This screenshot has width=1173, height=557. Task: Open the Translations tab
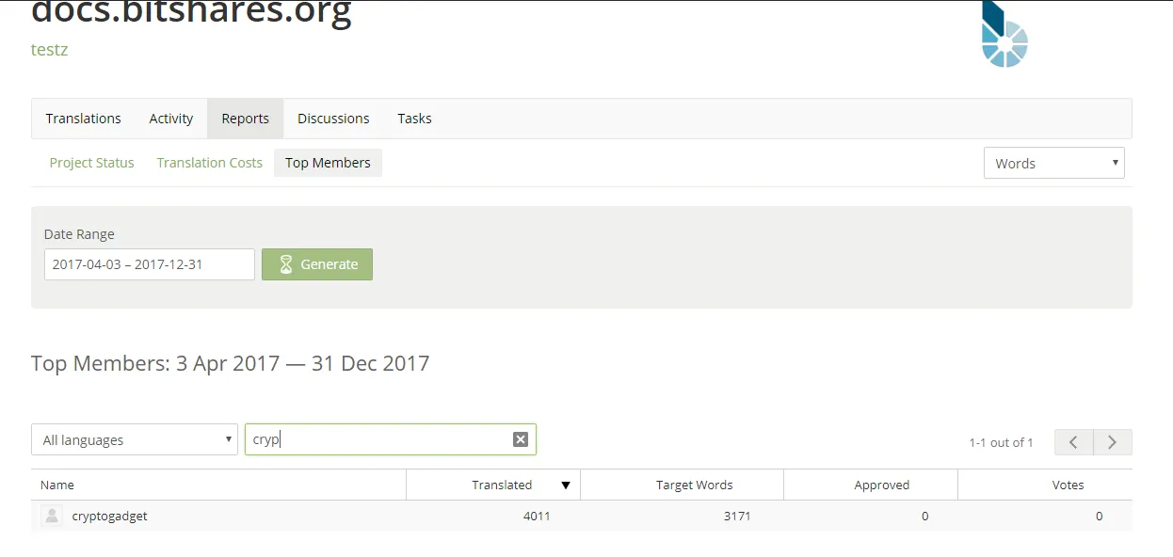tap(84, 119)
